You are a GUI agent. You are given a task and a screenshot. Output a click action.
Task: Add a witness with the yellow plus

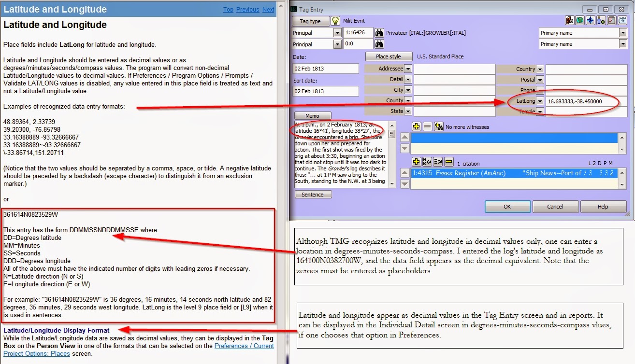417,126
